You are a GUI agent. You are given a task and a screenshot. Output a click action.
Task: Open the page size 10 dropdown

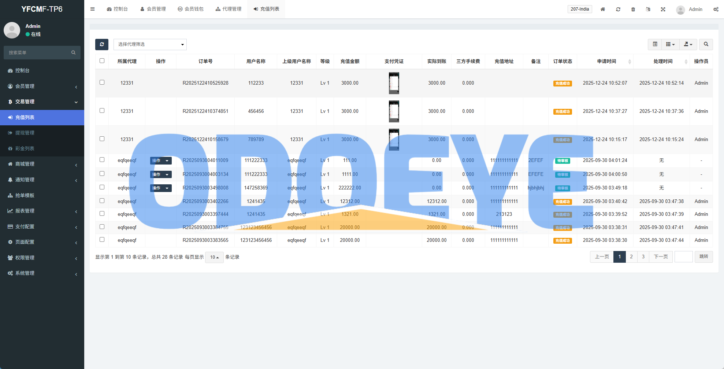point(214,257)
